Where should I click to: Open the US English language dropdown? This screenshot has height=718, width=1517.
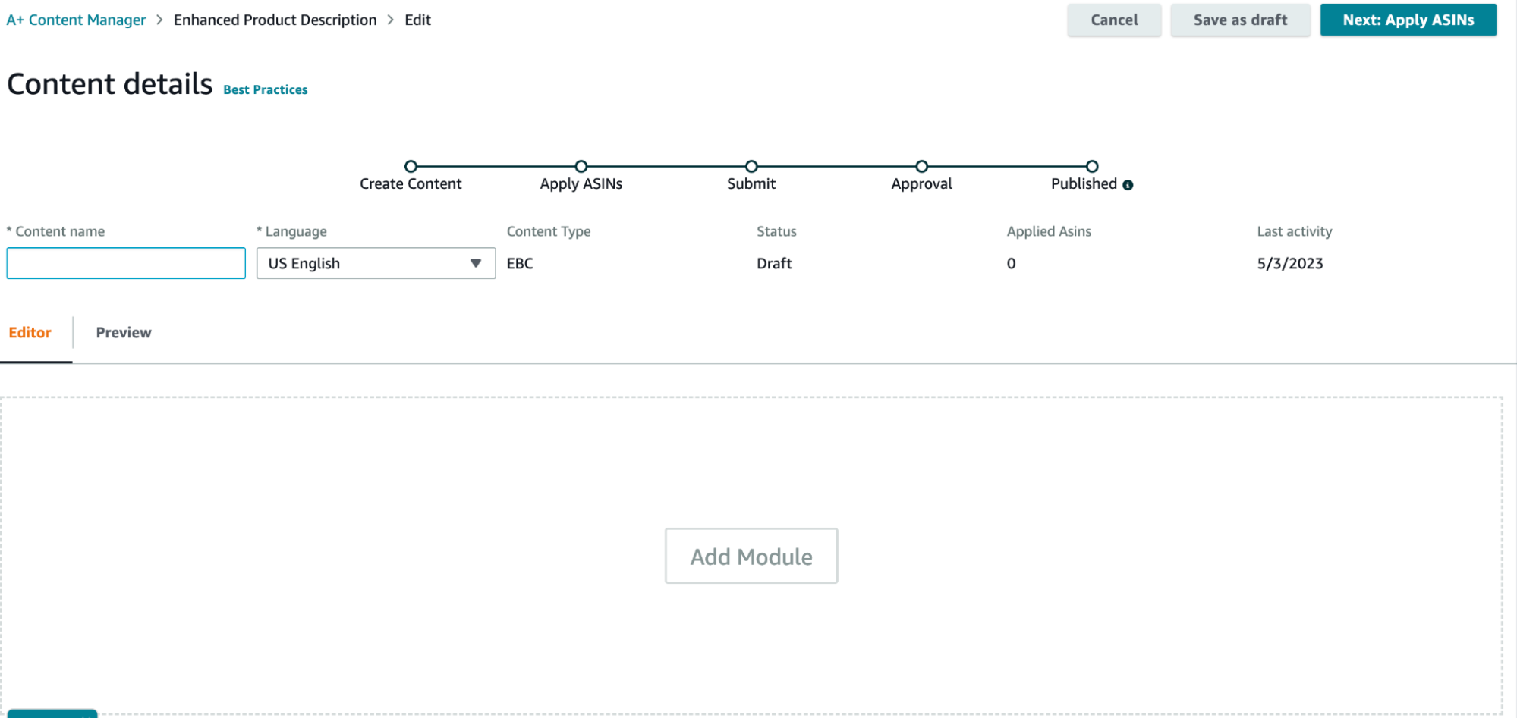tap(376, 263)
